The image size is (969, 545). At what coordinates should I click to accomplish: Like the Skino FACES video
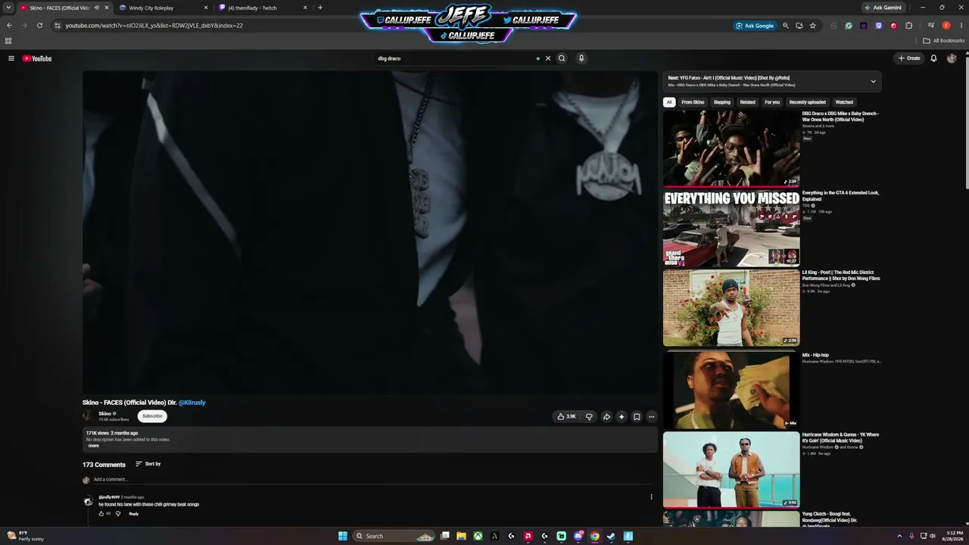point(567,416)
